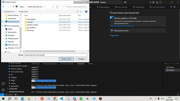Click horizontal scrollbar in file list
The height and width of the screenshot is (101, 180).
tap(50, 51)
